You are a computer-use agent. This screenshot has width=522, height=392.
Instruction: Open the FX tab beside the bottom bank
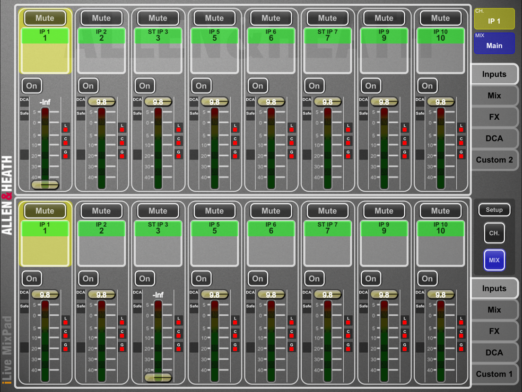coord(495,331)
